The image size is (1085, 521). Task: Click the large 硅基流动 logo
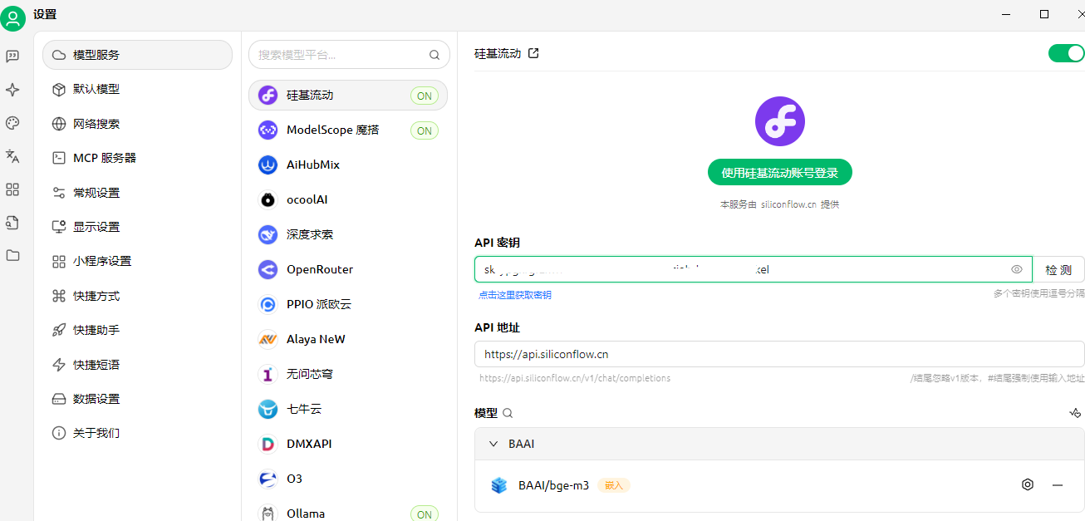[x=779, y=121]
